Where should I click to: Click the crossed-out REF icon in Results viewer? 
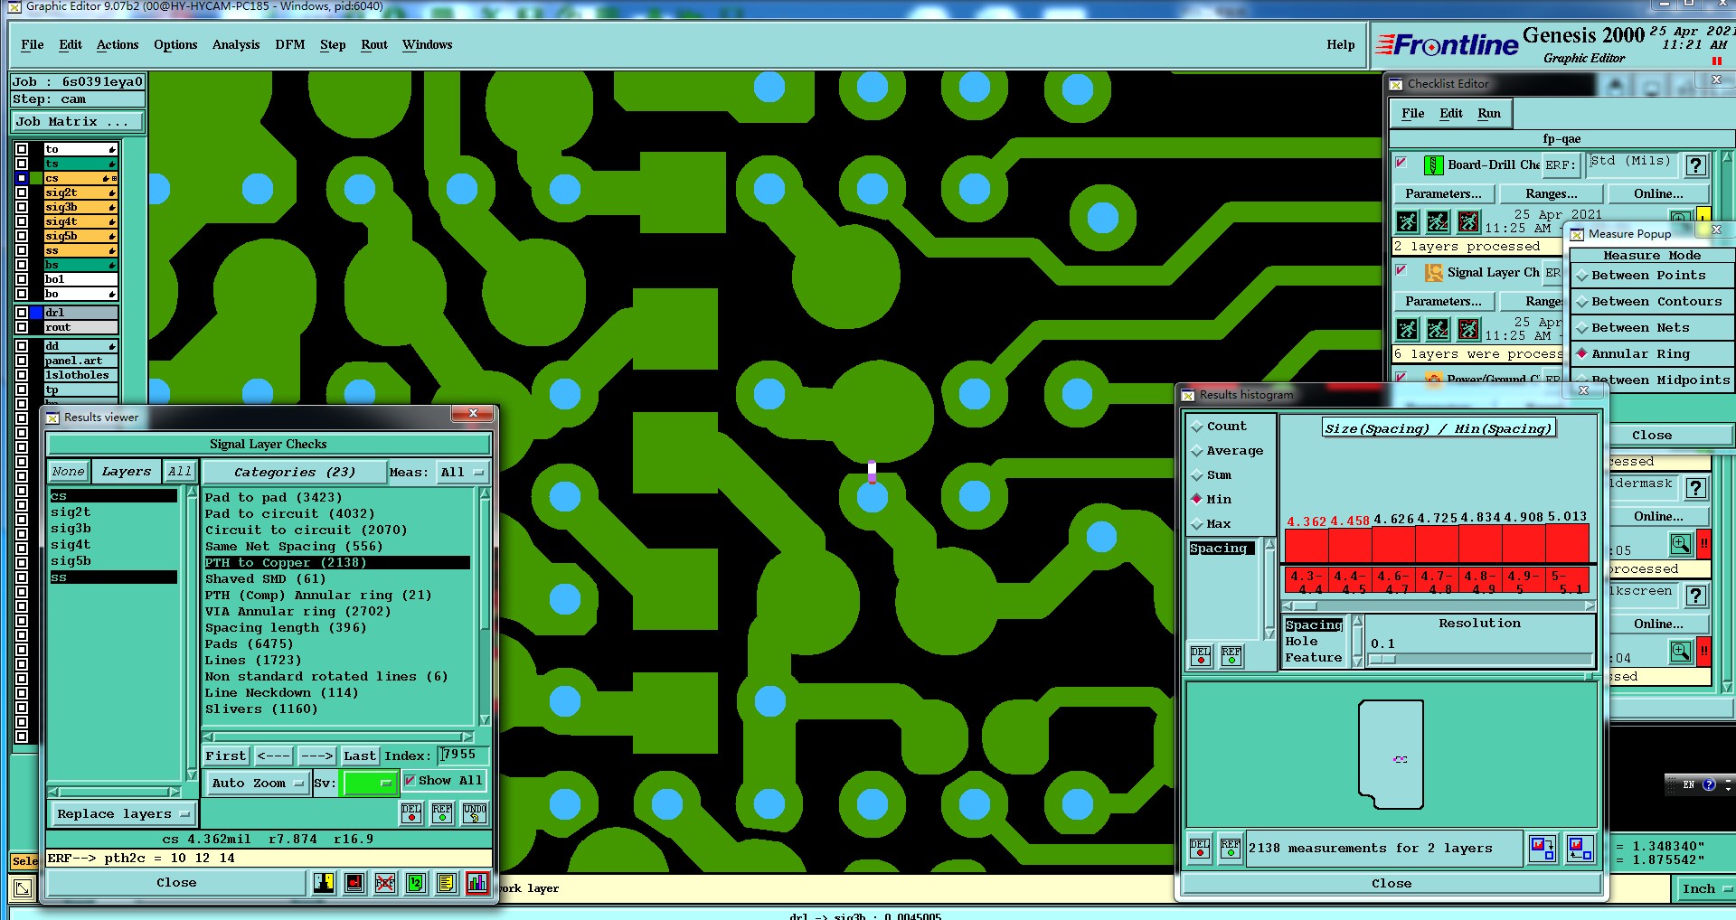click(385, 883)
